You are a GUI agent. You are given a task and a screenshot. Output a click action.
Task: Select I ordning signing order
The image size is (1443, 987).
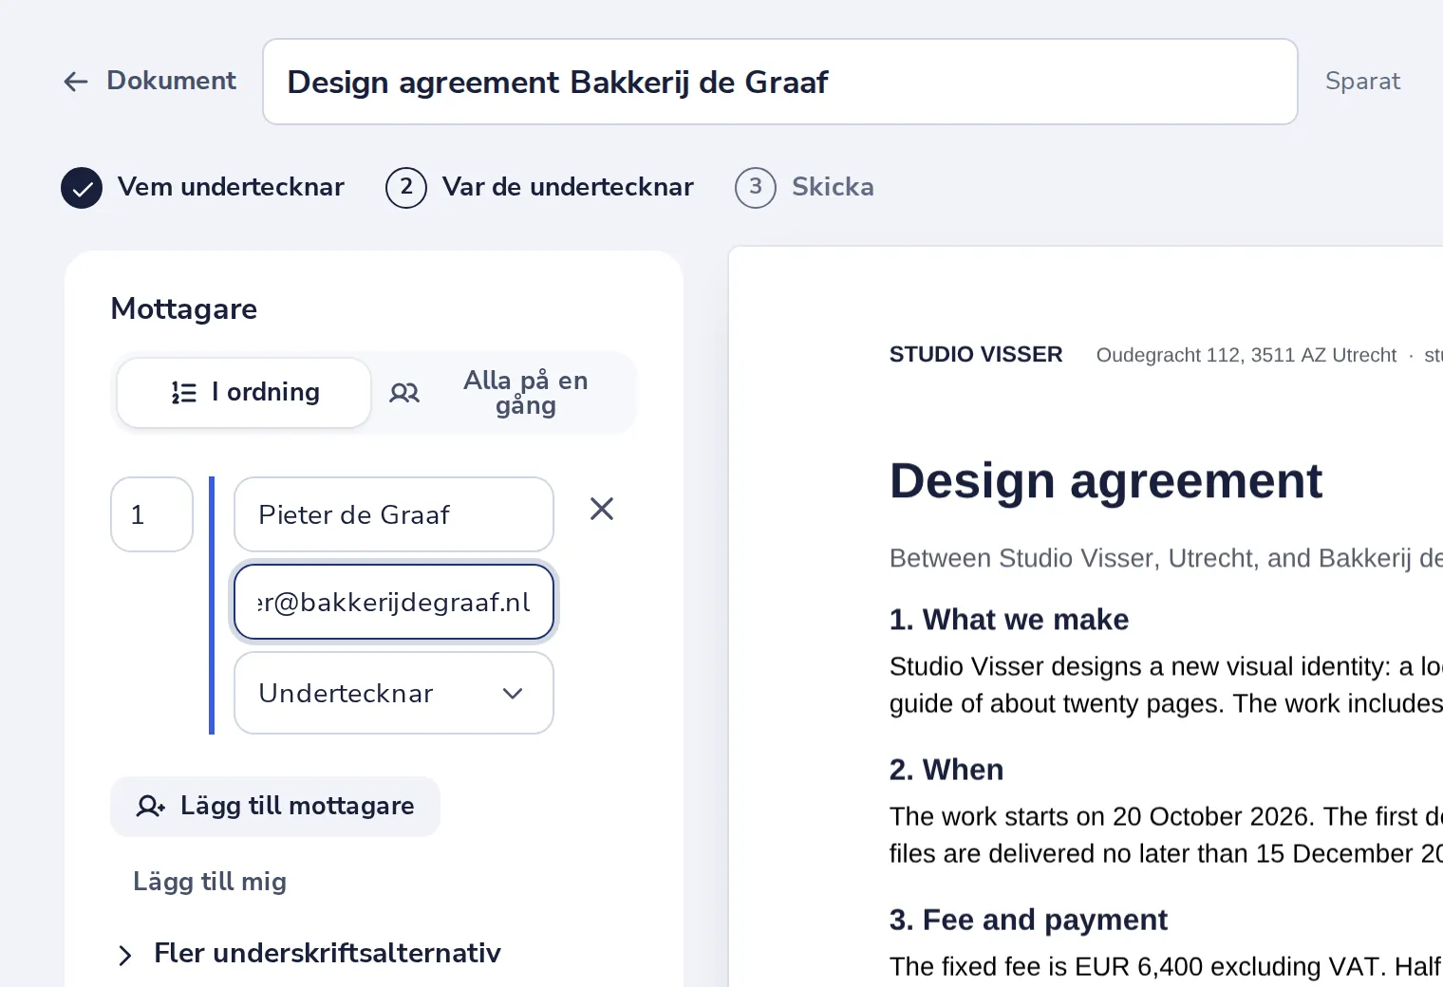tap(244, 393)
